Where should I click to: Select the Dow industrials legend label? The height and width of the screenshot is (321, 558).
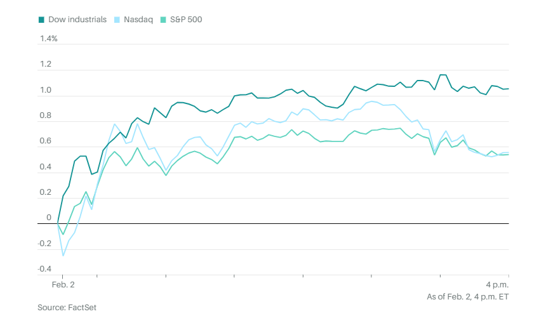(77, 20)
